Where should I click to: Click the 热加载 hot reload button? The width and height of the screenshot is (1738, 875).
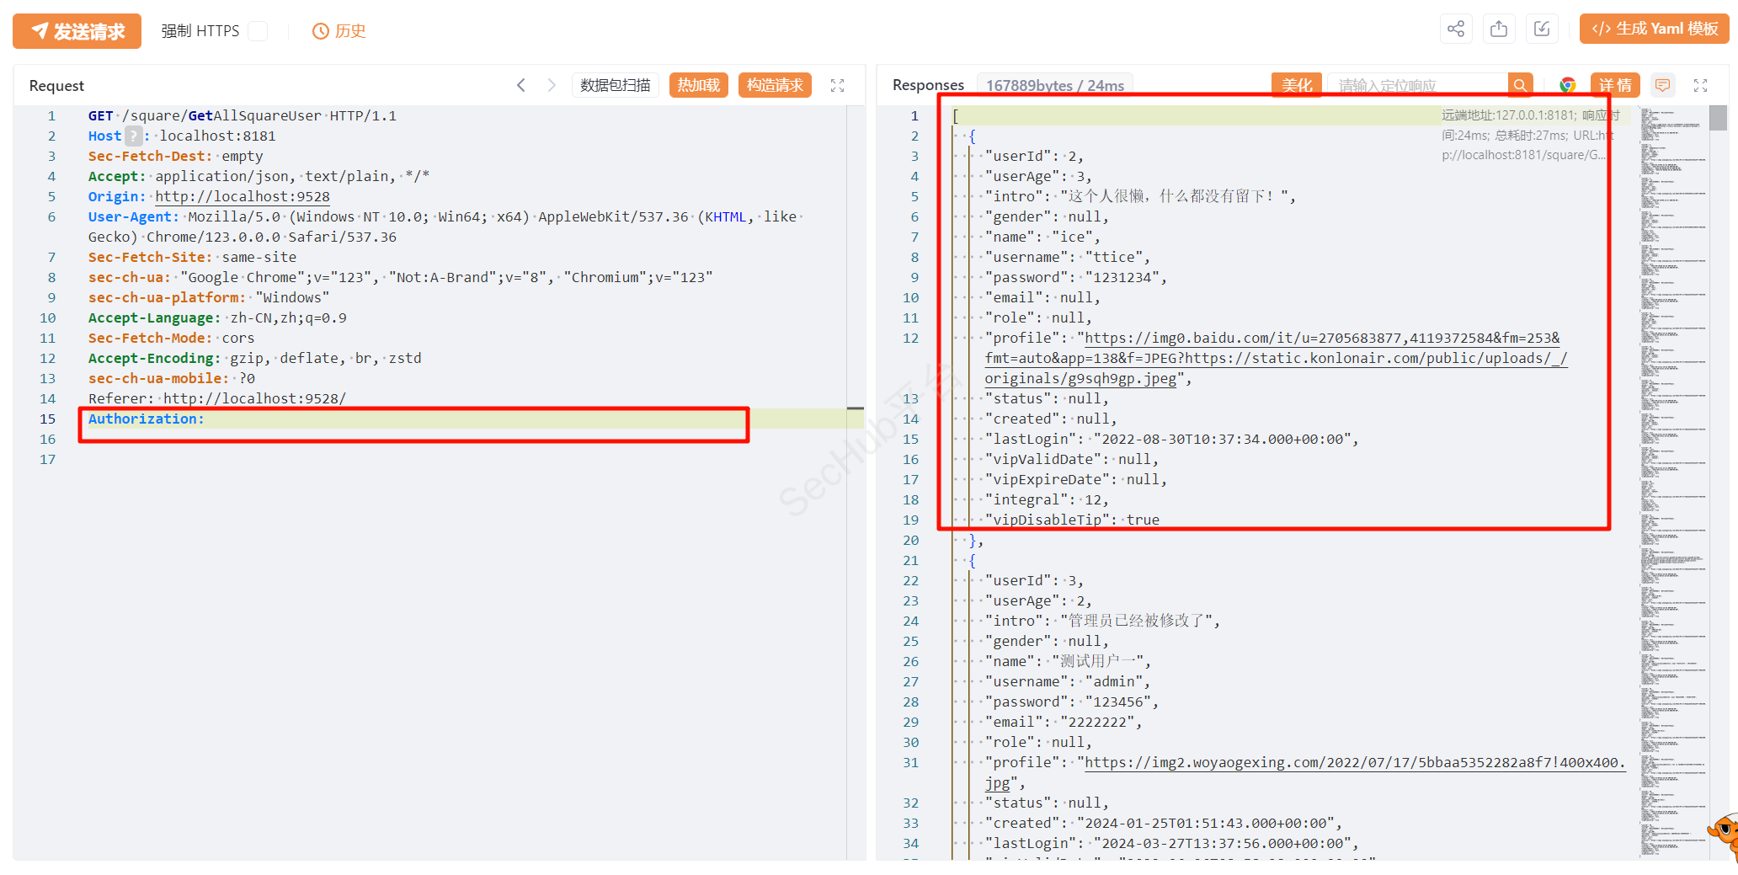698,85
